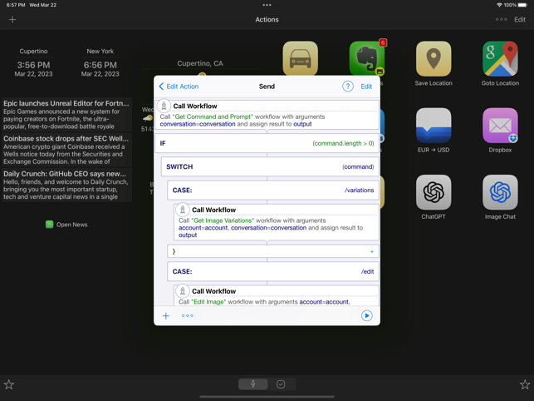Viewport: 534px width, 401px height.
Task: Tap the Open News button
Action: [66, 225]
